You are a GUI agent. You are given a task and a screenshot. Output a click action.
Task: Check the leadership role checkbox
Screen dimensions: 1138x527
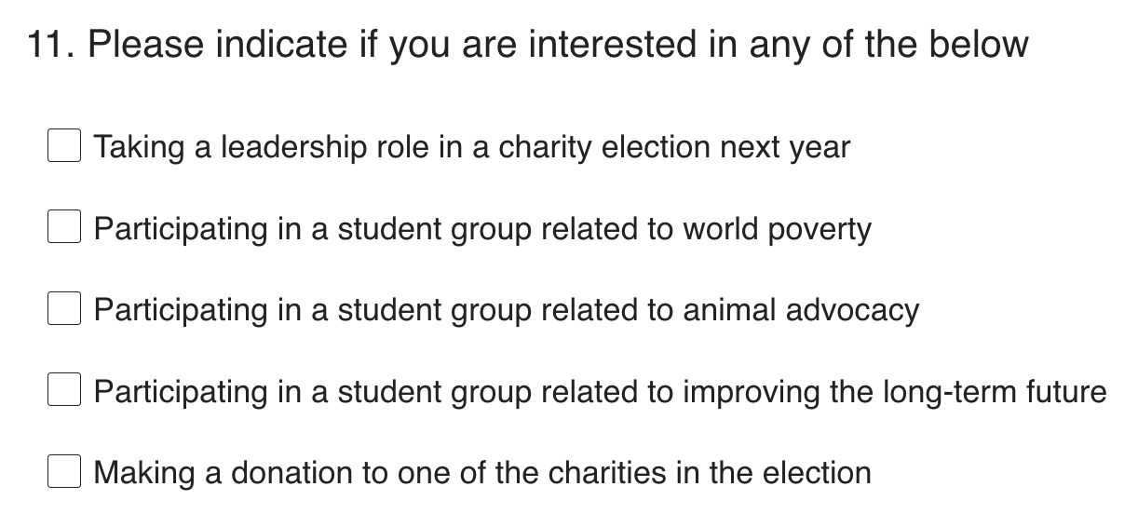point(64,146)
